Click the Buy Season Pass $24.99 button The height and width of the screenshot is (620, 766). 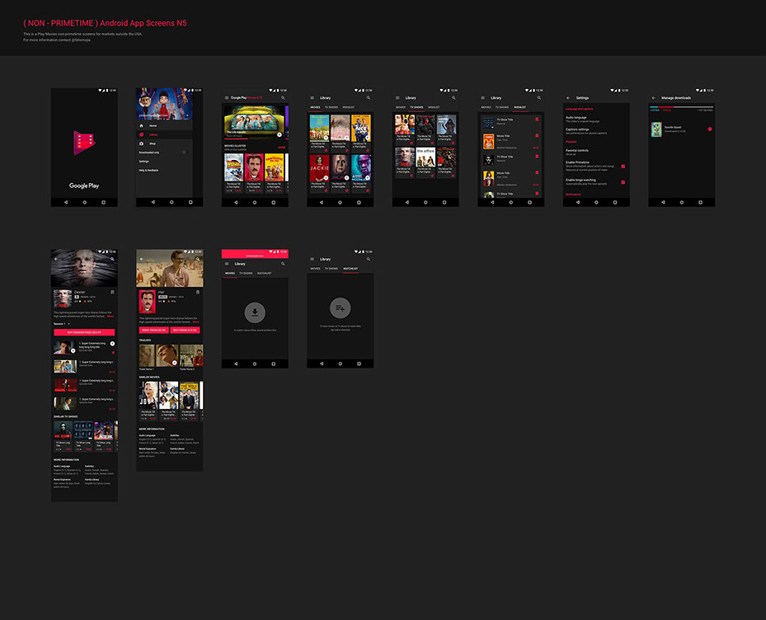click(84, 332)
